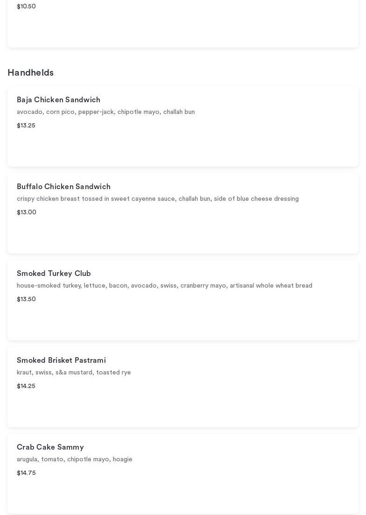Click the arugula, tomato, chipotle mayo description
The image size is (366, 515).
[x=75, y=459]
